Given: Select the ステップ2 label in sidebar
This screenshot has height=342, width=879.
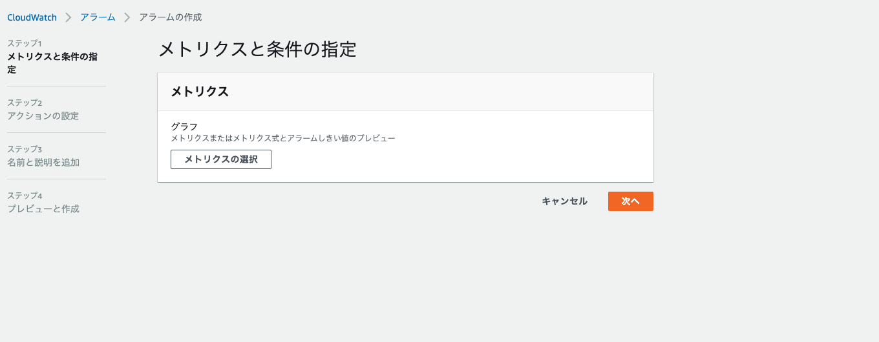Looking at the screenshot, I should click(x=25, y=103).
